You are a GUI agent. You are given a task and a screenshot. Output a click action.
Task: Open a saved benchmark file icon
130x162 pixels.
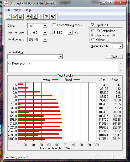(x=14, y=17)
